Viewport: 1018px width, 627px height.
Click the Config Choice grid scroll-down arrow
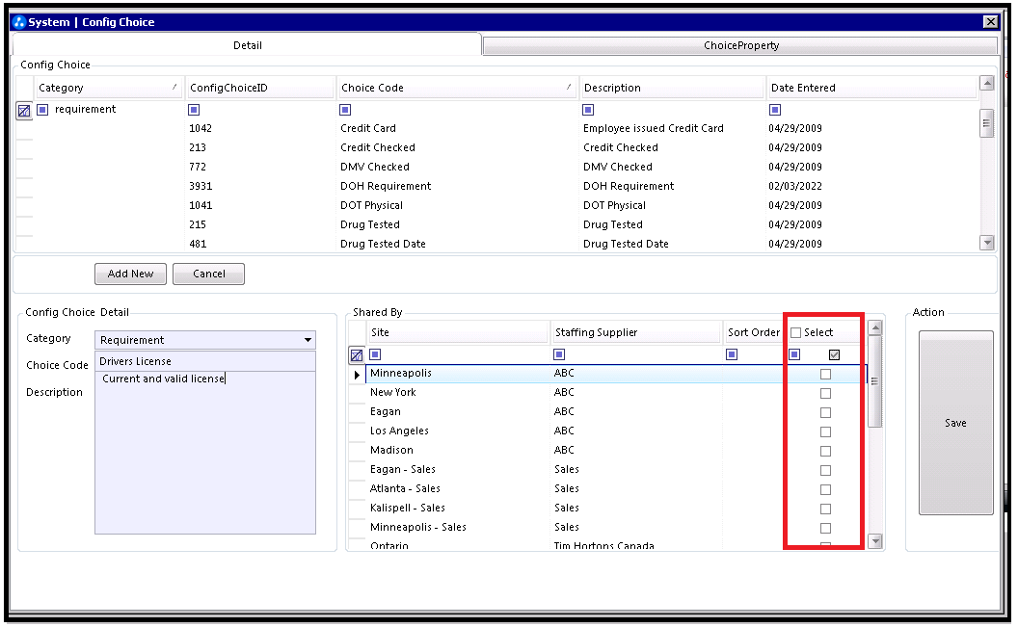click(987, 243)
